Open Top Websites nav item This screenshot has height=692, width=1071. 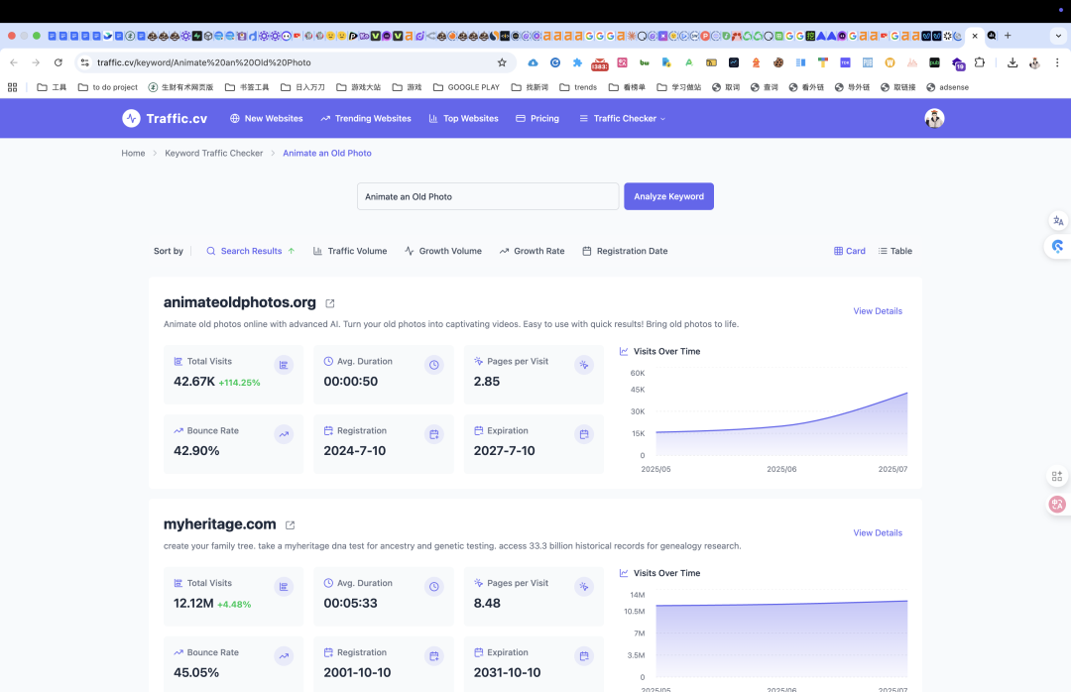[464, 118]
